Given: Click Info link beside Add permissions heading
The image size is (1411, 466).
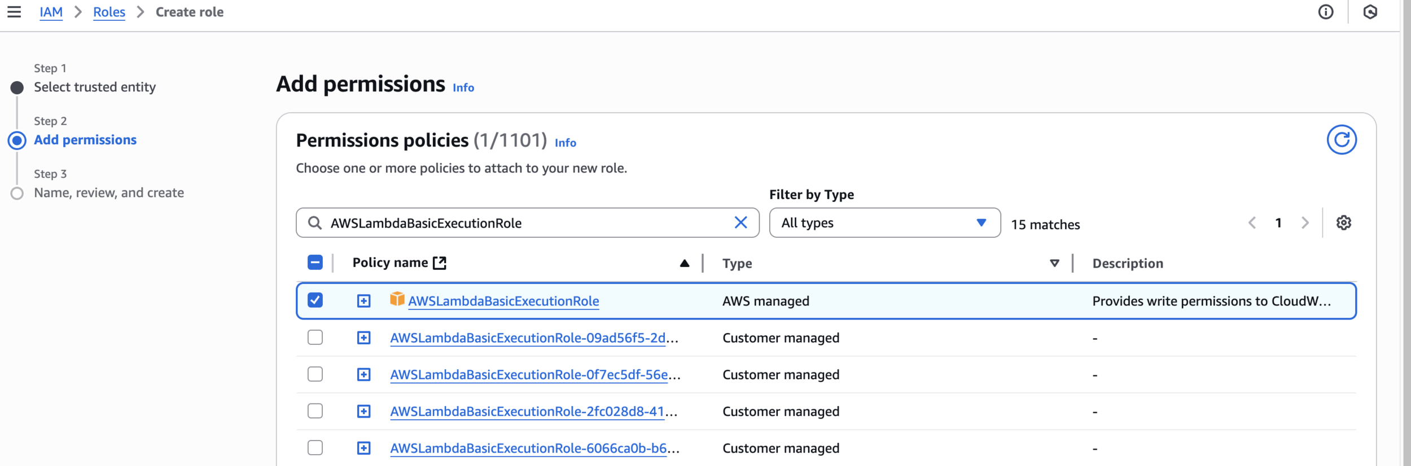Looking at the screenshot, I should (463, 87).
